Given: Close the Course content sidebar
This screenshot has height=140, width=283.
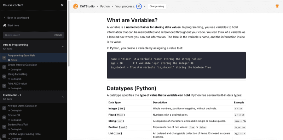Looking at the screenshot, I should [62, 5].
